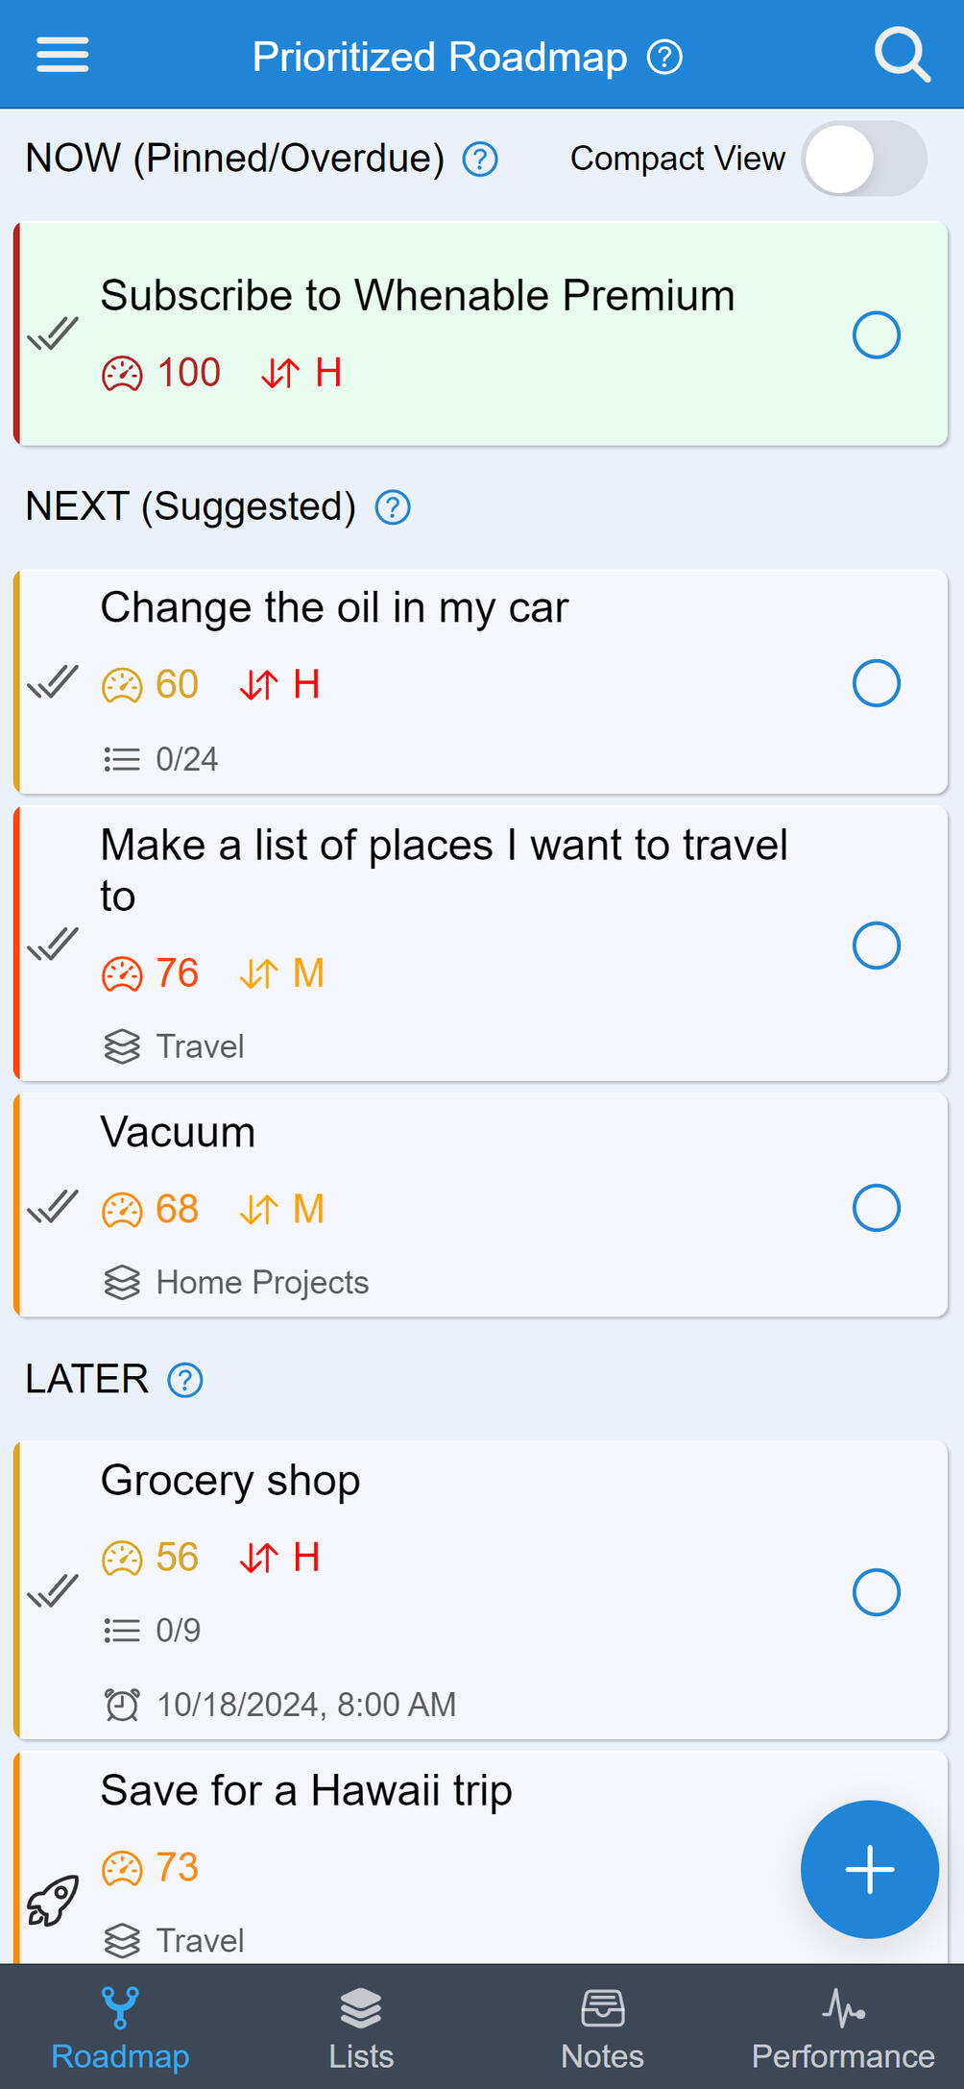Expand Grocery shop 0/9 subtask list

point(154,1631)
